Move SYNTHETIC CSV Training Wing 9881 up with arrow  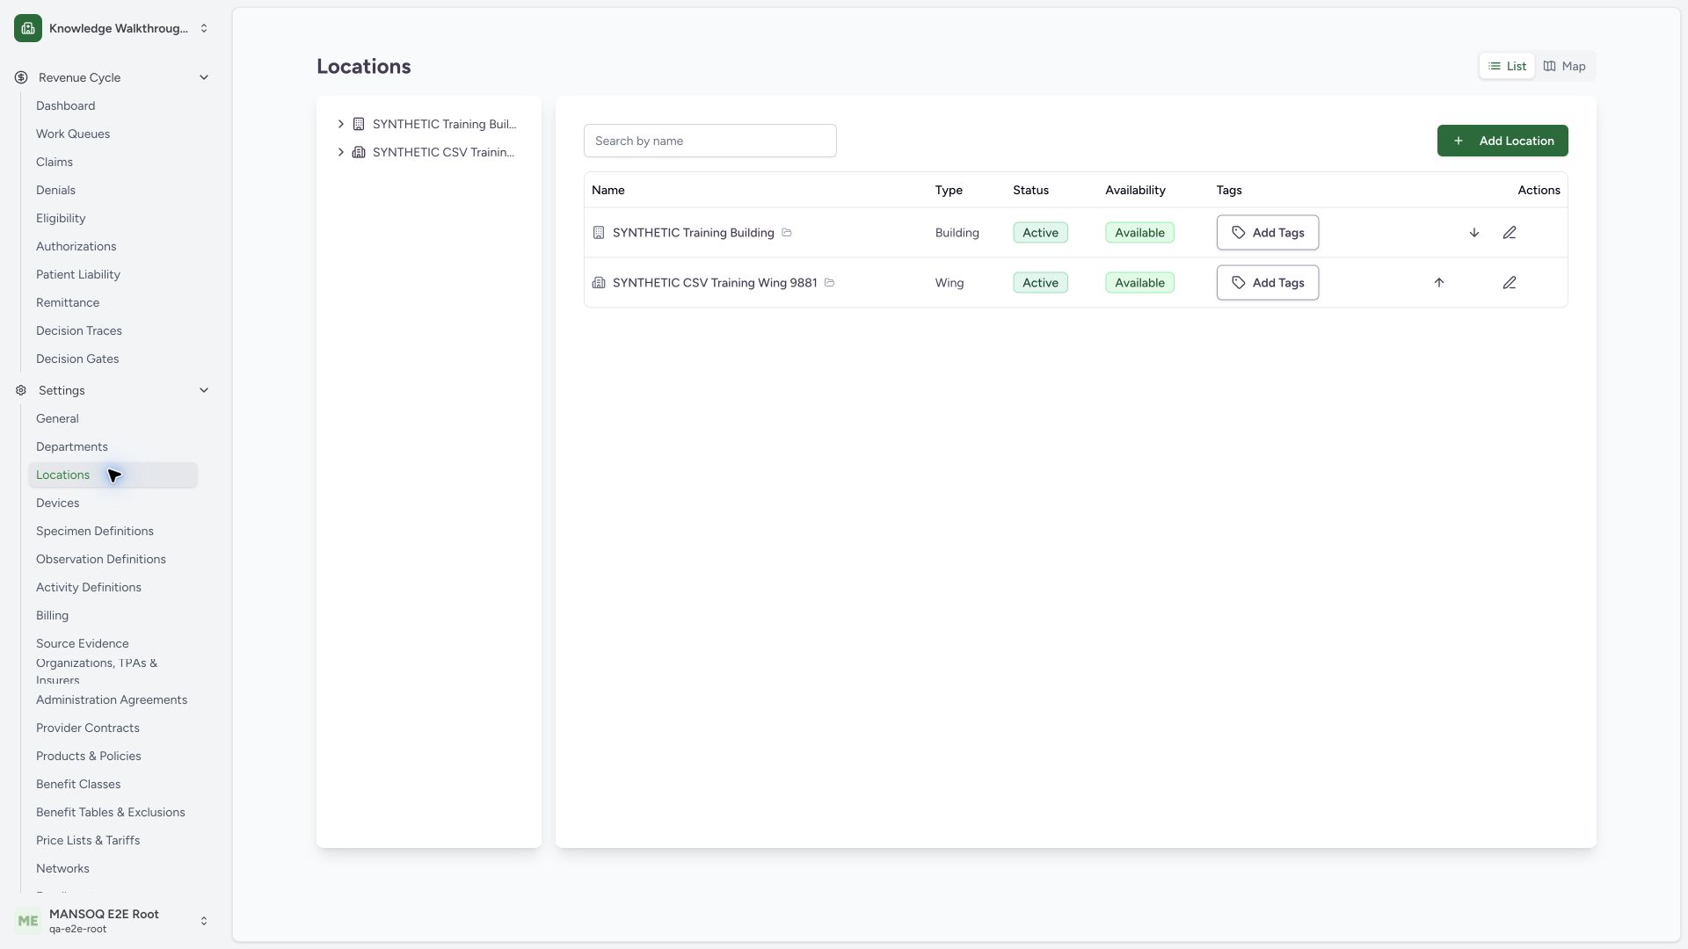(1439, 283)
